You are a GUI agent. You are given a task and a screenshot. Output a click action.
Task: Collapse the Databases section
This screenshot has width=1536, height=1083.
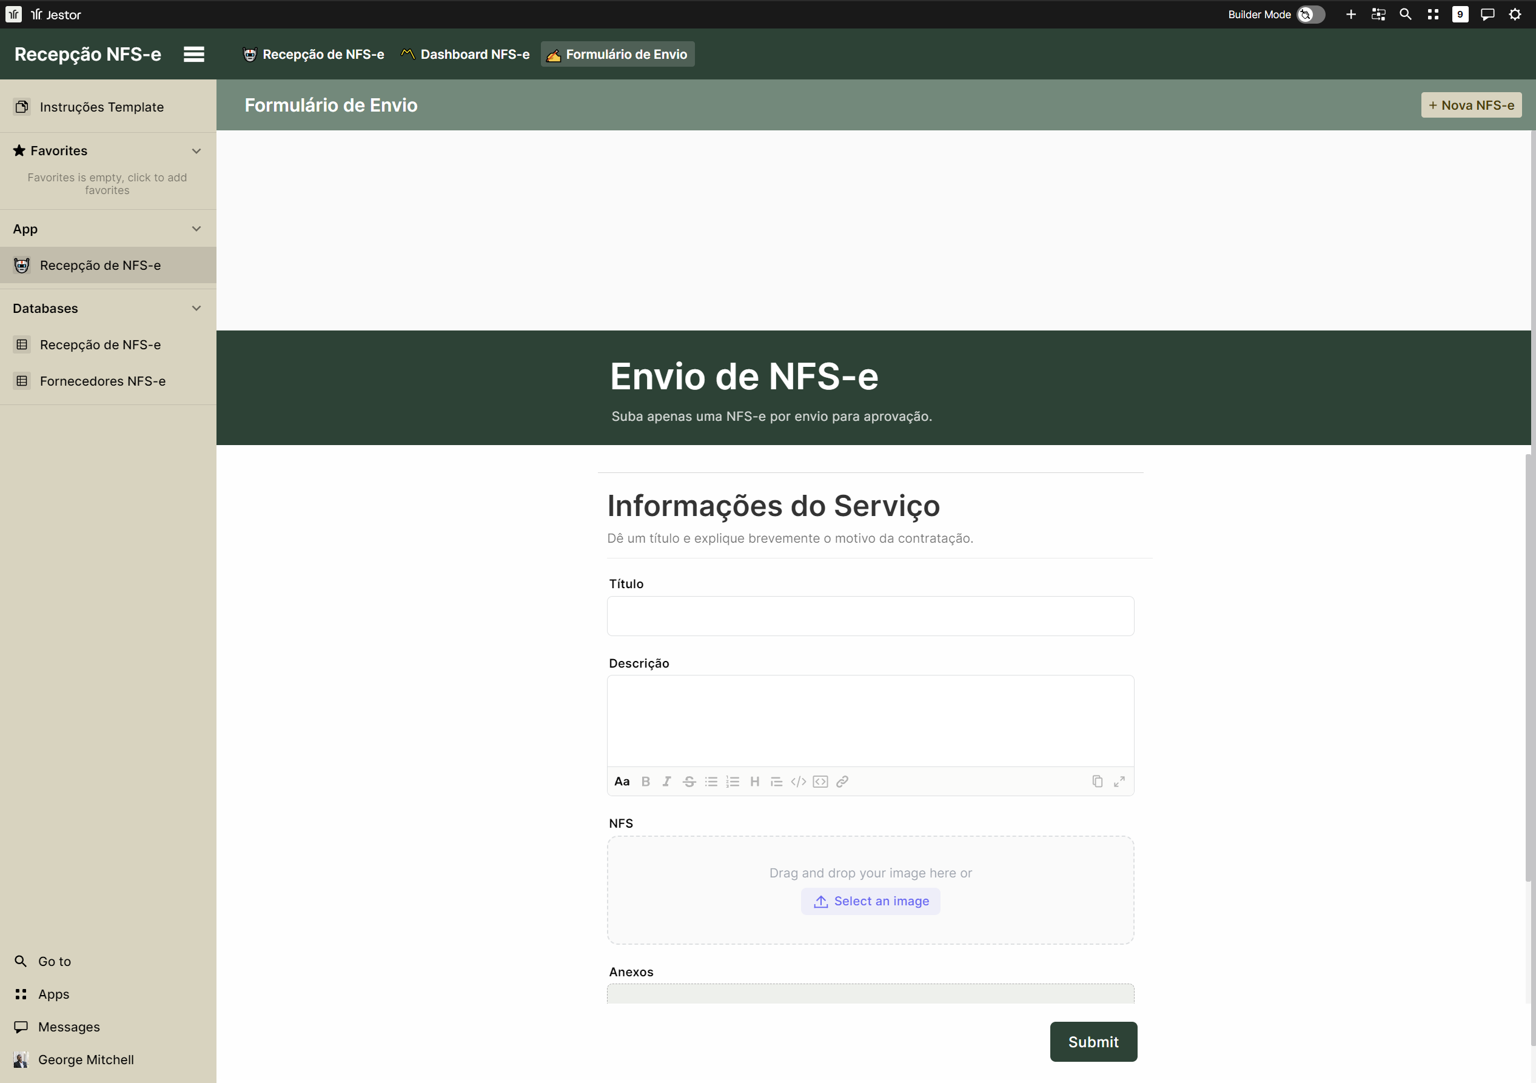coord(196,309)
